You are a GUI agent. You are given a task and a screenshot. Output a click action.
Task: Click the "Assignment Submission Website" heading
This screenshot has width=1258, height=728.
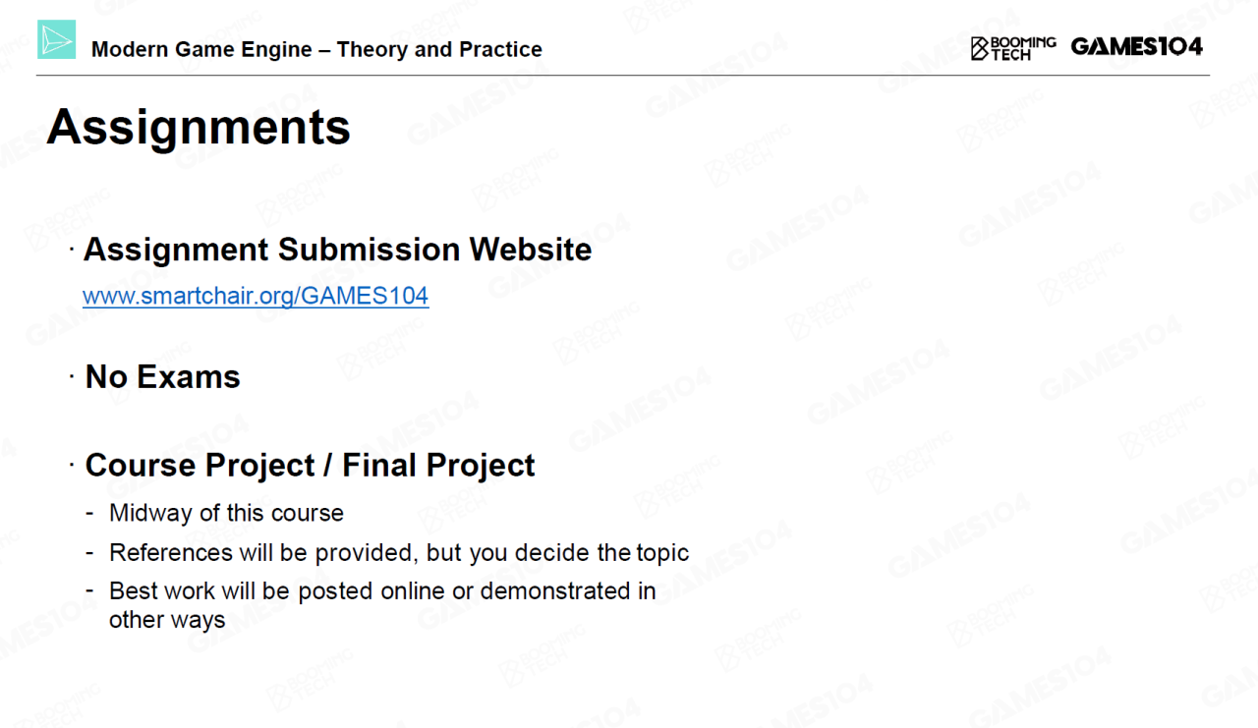pos(337,250)
